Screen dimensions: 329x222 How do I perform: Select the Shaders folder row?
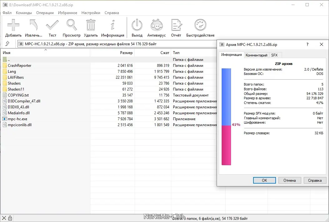click(x=109, y=83)
